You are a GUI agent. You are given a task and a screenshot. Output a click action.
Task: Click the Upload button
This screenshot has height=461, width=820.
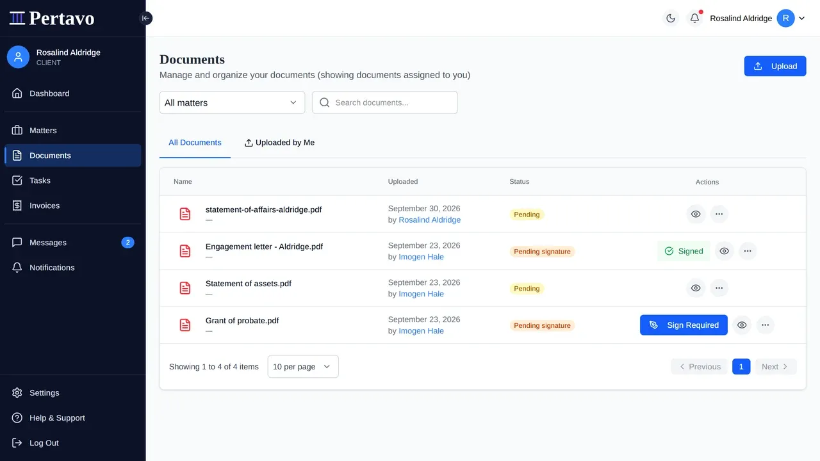pyautogui.click(x=775, y=66)
